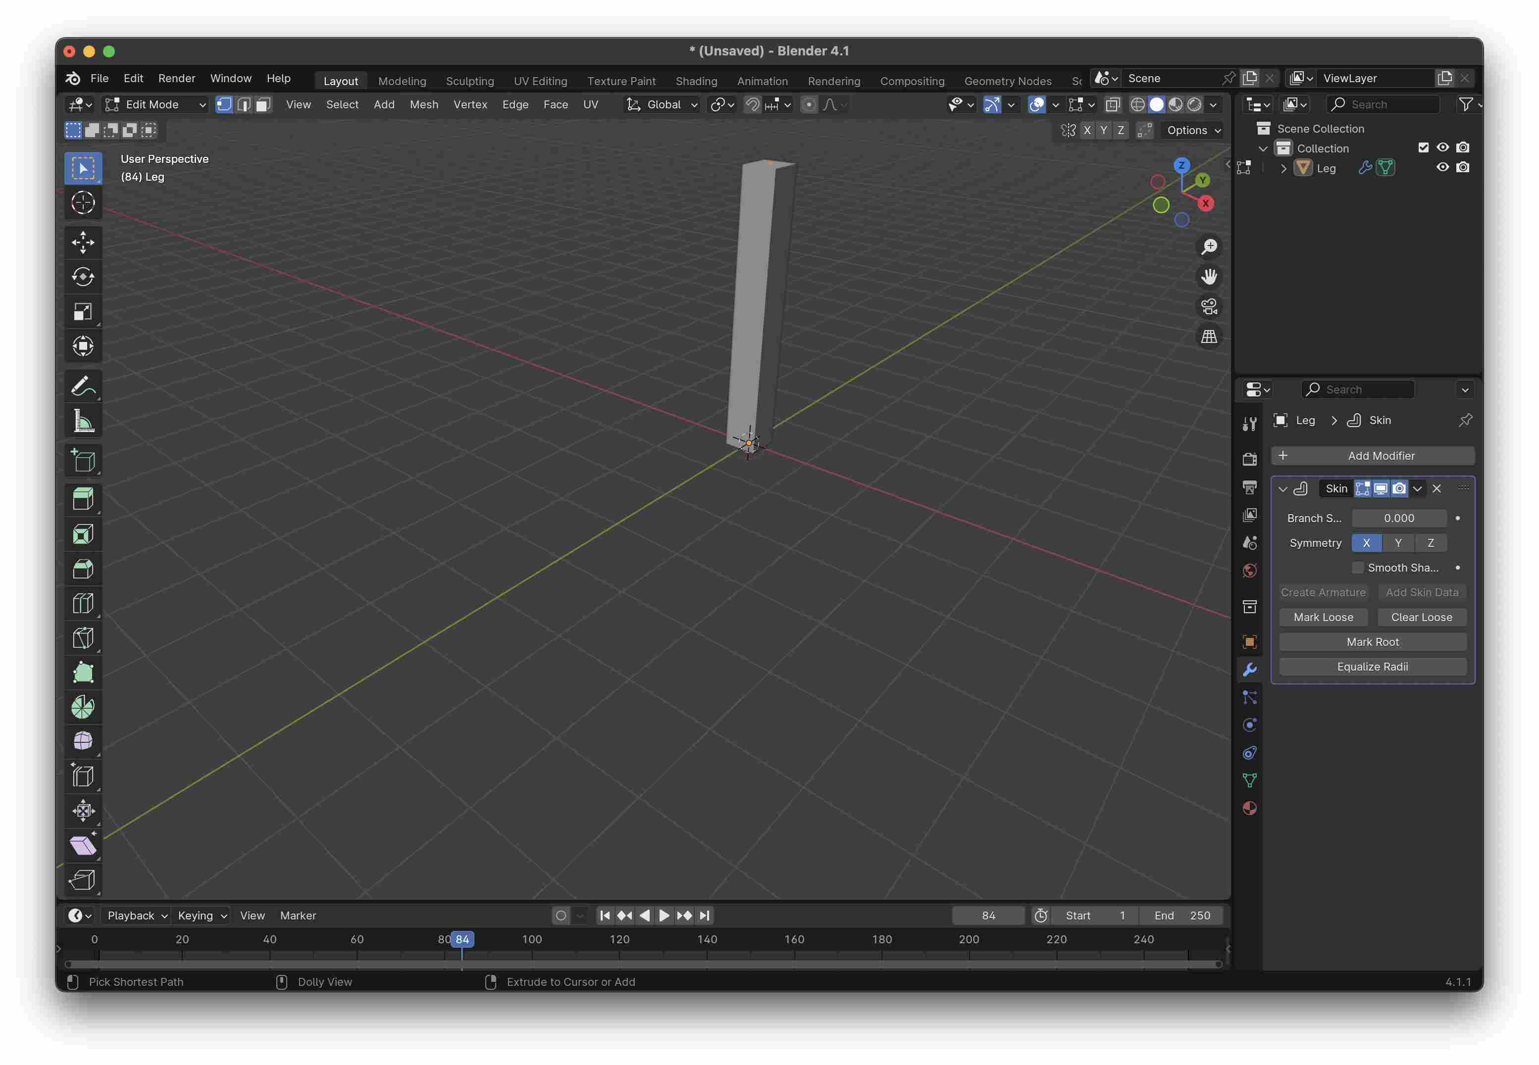Open the Edit Mode dropdown
Screen dimensions: 1539x1065
[x=156, y=105]
